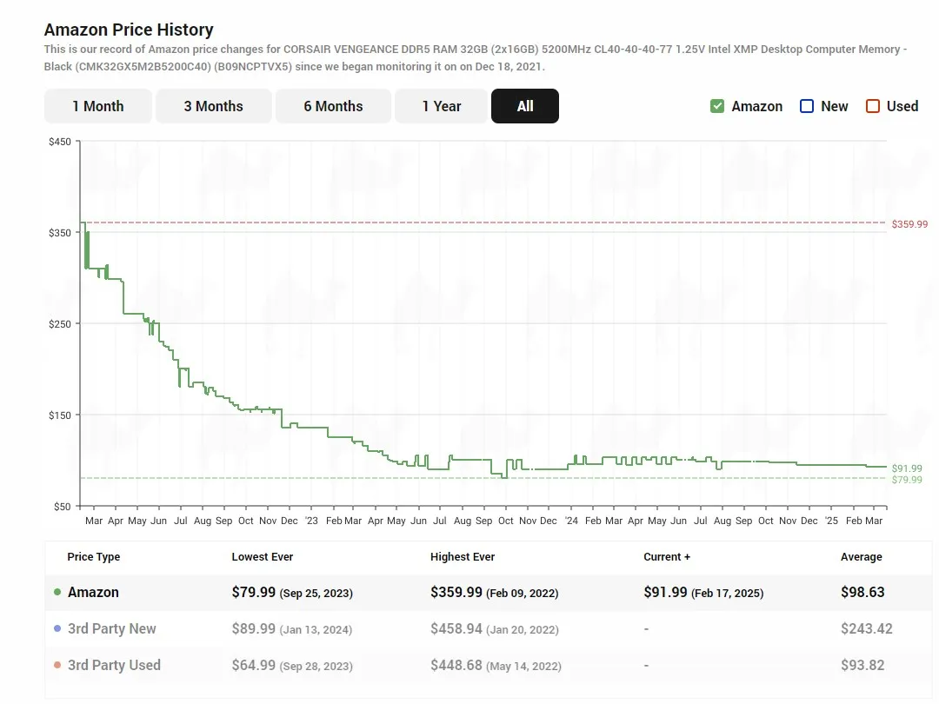Click the green Amazon checkmark icon
939x704 pixels.
[x=717, y=105]
